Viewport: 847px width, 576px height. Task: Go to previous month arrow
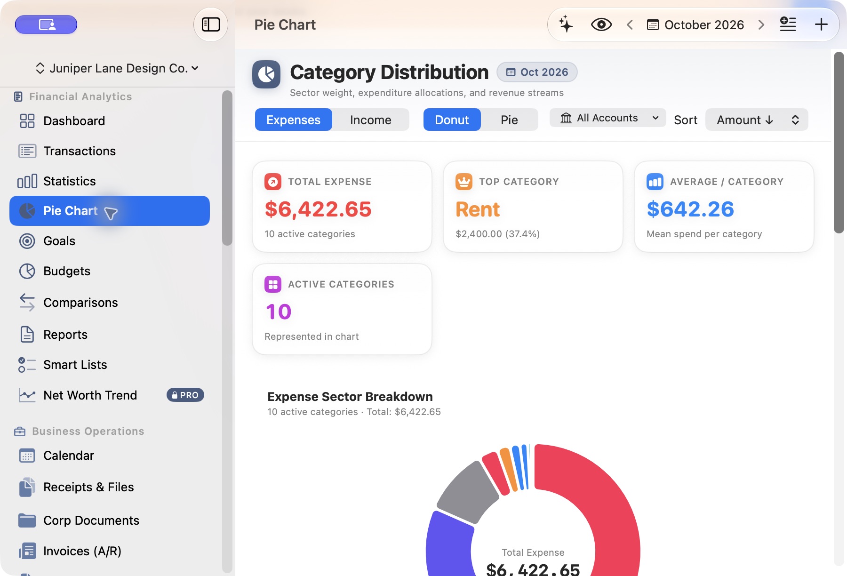click(x=630, y=24)
